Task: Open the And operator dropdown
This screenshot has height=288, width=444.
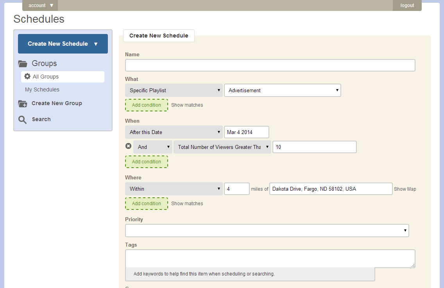Action: click(x=152, y=147)
